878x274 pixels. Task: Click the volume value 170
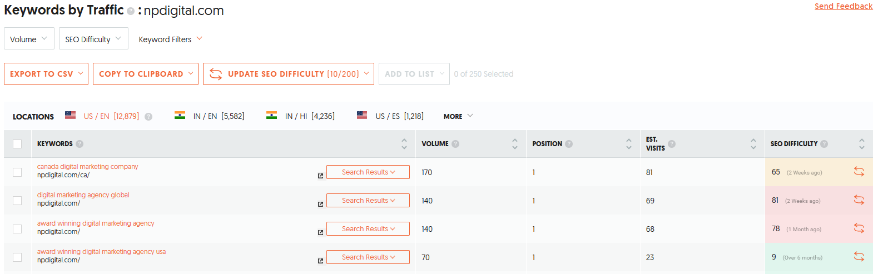coord(426,172)
